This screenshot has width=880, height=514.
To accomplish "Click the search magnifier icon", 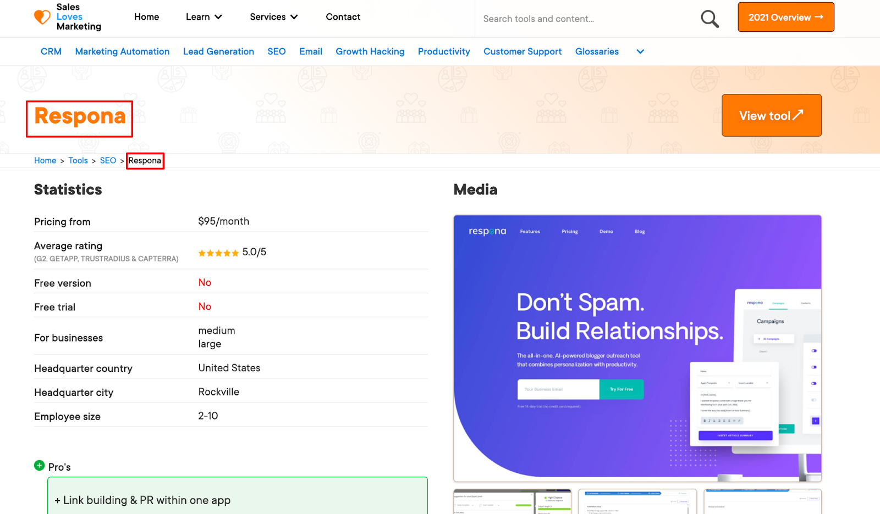I will pyautogui.click(x=710, y=19).
